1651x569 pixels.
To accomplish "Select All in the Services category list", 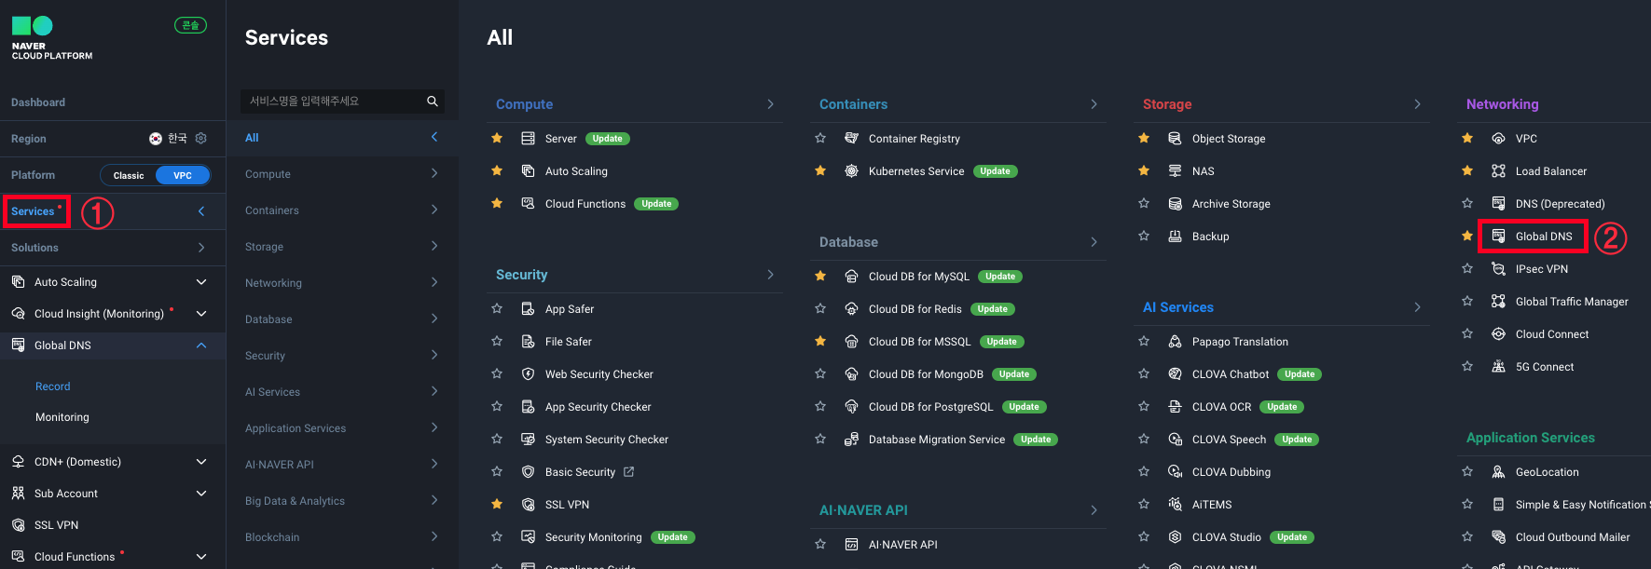I will pos(342,137).
